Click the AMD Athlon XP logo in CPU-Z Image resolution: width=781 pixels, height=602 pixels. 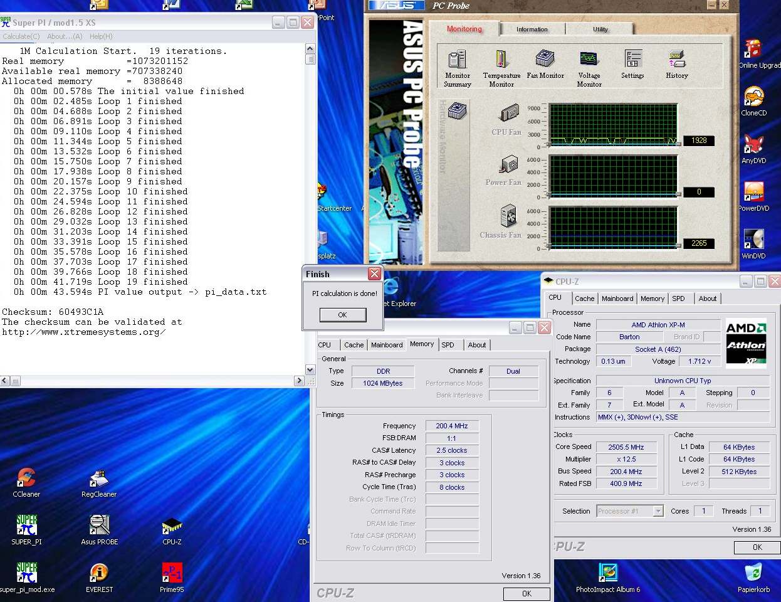[746, 343]
